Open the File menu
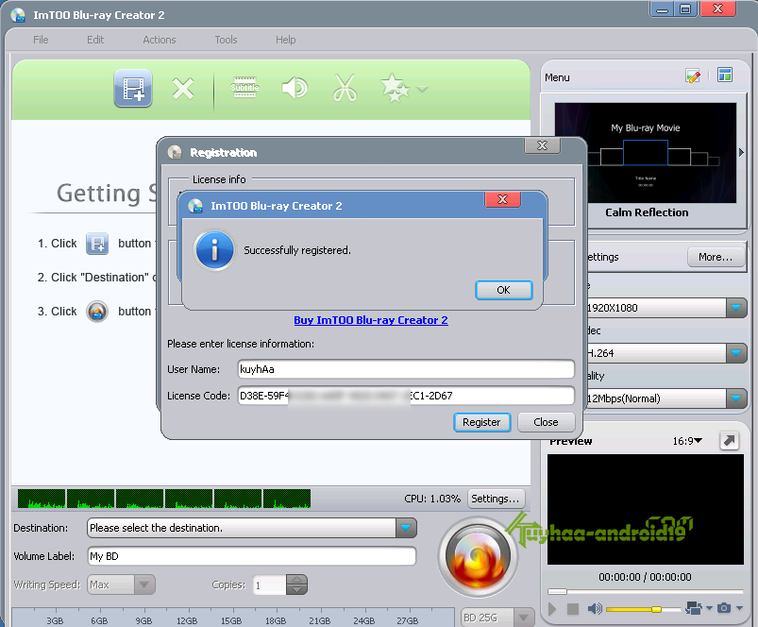This screenshot has width=758, height=627. (x=41, y=40)
